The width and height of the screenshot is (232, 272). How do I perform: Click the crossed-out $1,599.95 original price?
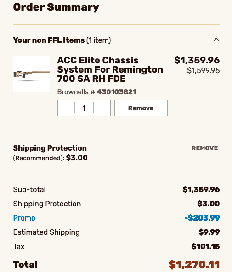[204, 70]
